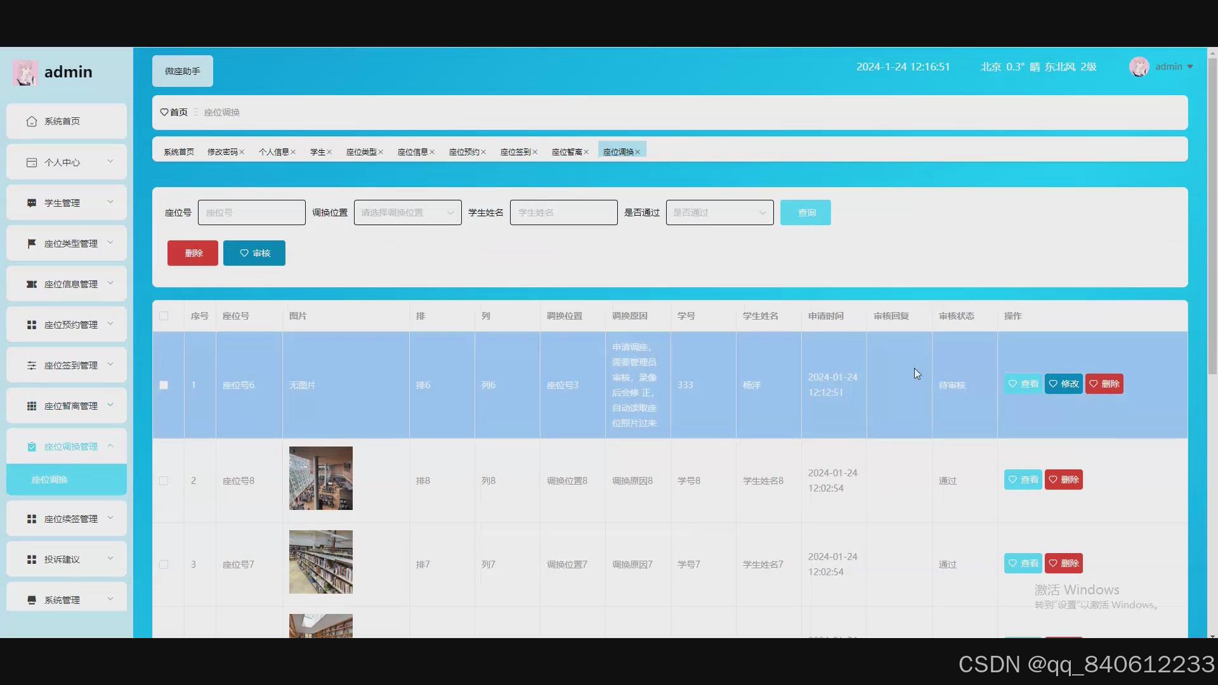The image size is (1218, 685).
Task: Click admin avatar in top right
Action: (1139, 67)
